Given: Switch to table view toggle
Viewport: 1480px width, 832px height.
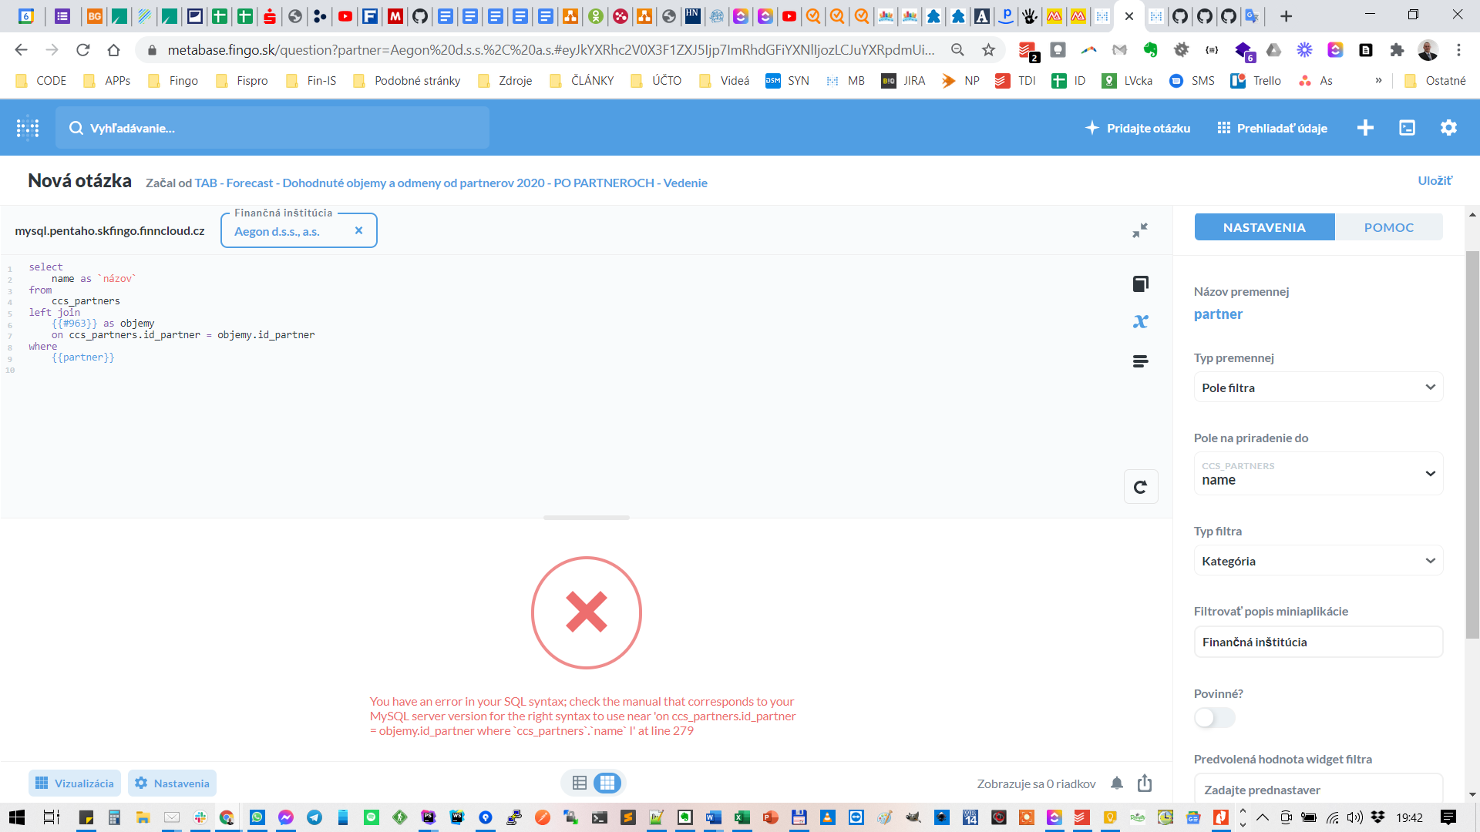Looking at the screenshot, I should click(x=580, y=783).
